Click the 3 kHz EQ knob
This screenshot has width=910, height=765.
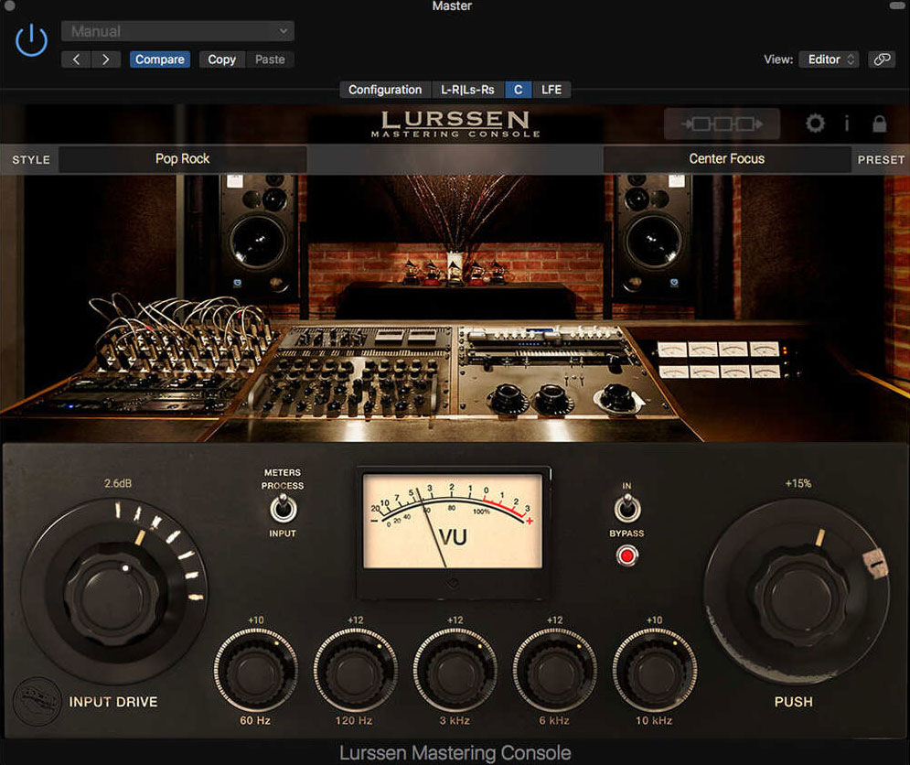(x=455, y=671)
